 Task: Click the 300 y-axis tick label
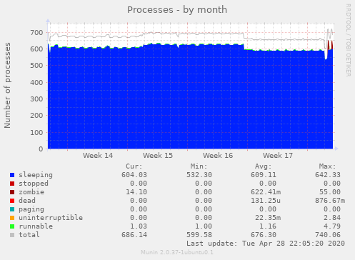point(36,99)
